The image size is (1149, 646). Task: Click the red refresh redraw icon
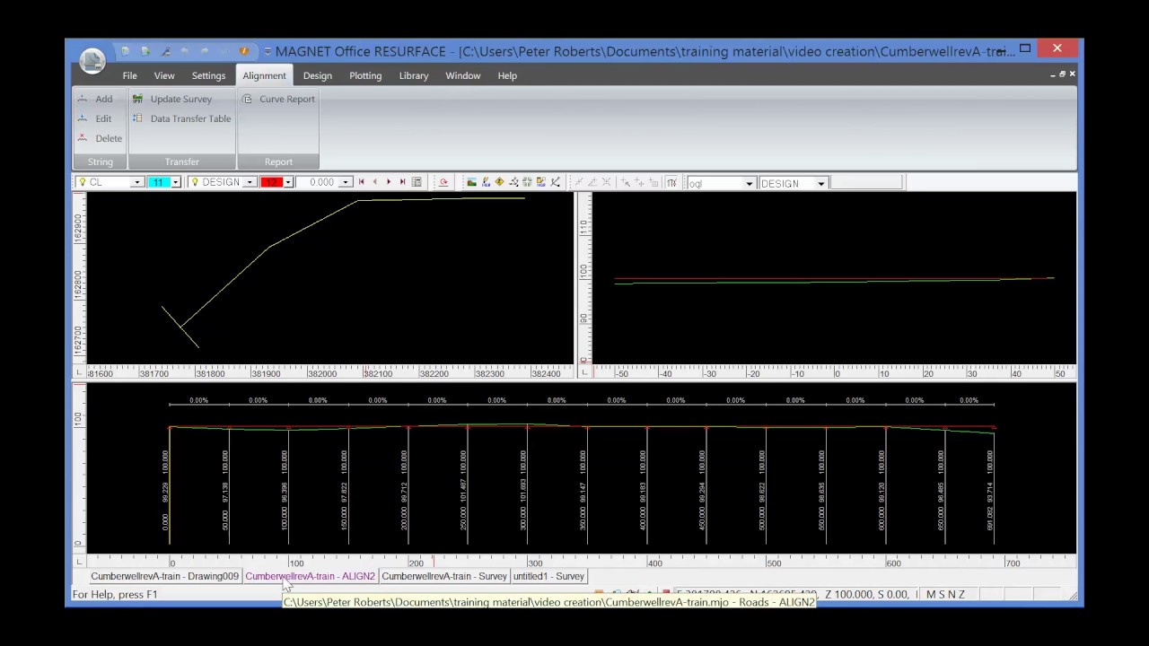443,182
